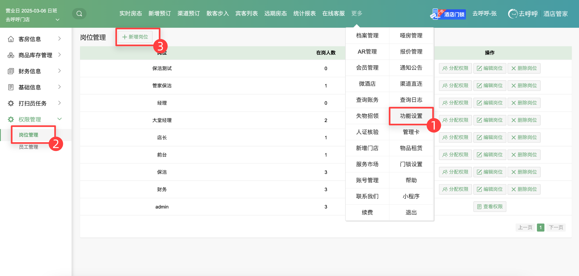The height and width of the screenshot is (276, 579).
Task: Choose 功能设置 in the 更多 menu
Action: coord(411,116)
